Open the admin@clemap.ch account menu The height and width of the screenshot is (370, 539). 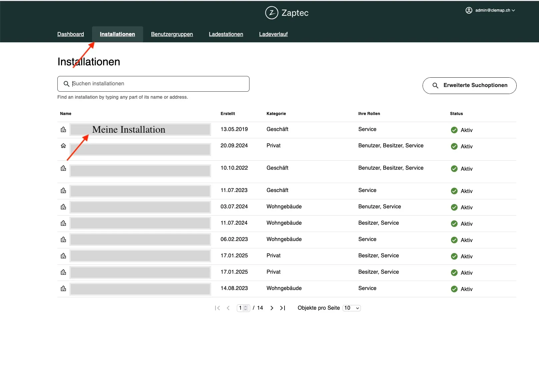(x=490, y=10)
